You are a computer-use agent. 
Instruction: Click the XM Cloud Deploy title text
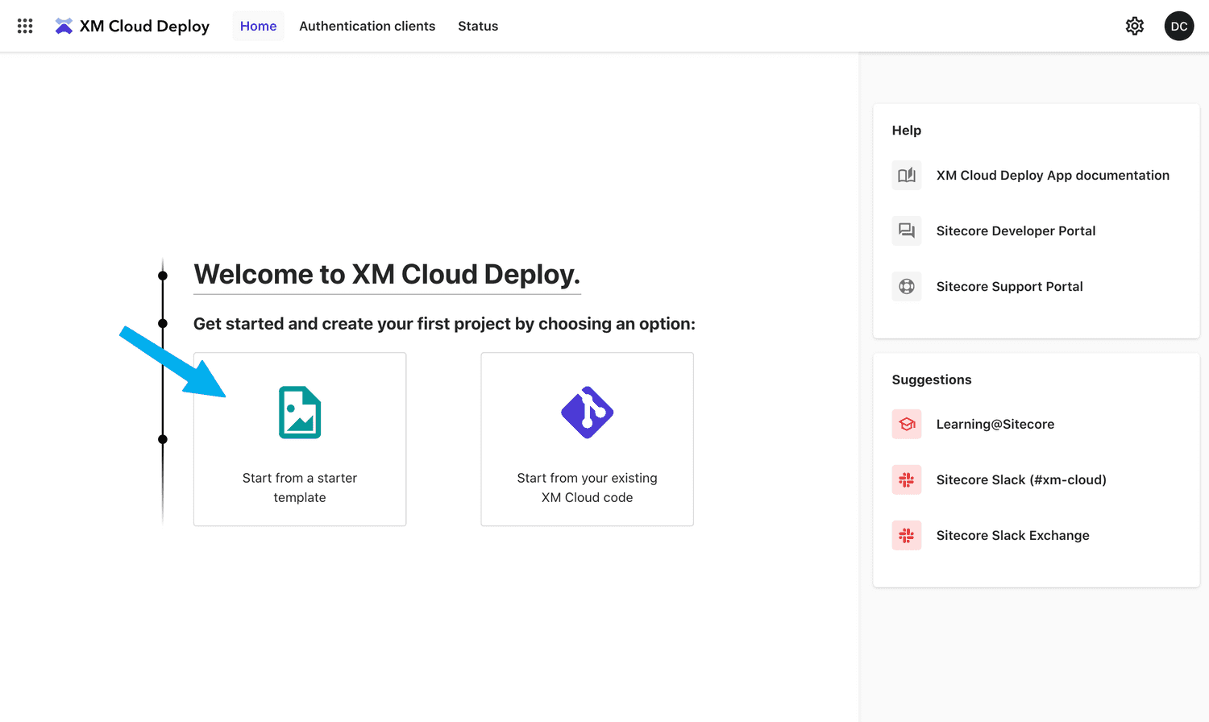[x=144, y=26]
